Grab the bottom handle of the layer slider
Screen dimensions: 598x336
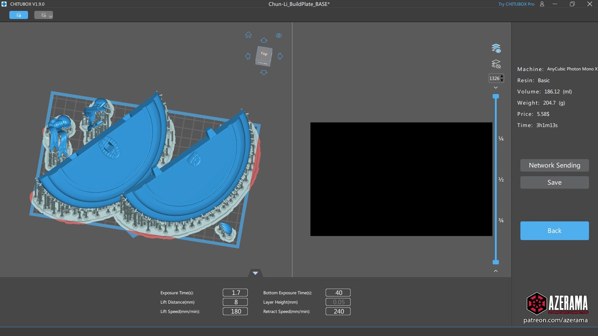[x=496, y=262]
